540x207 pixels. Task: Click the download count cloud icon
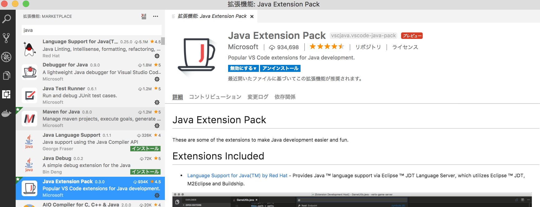[272, 48]
